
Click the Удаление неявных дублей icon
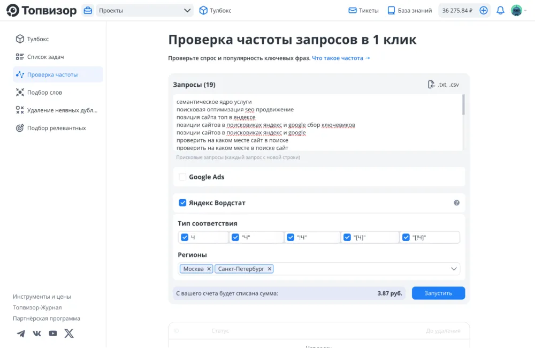tap(20, 110)
